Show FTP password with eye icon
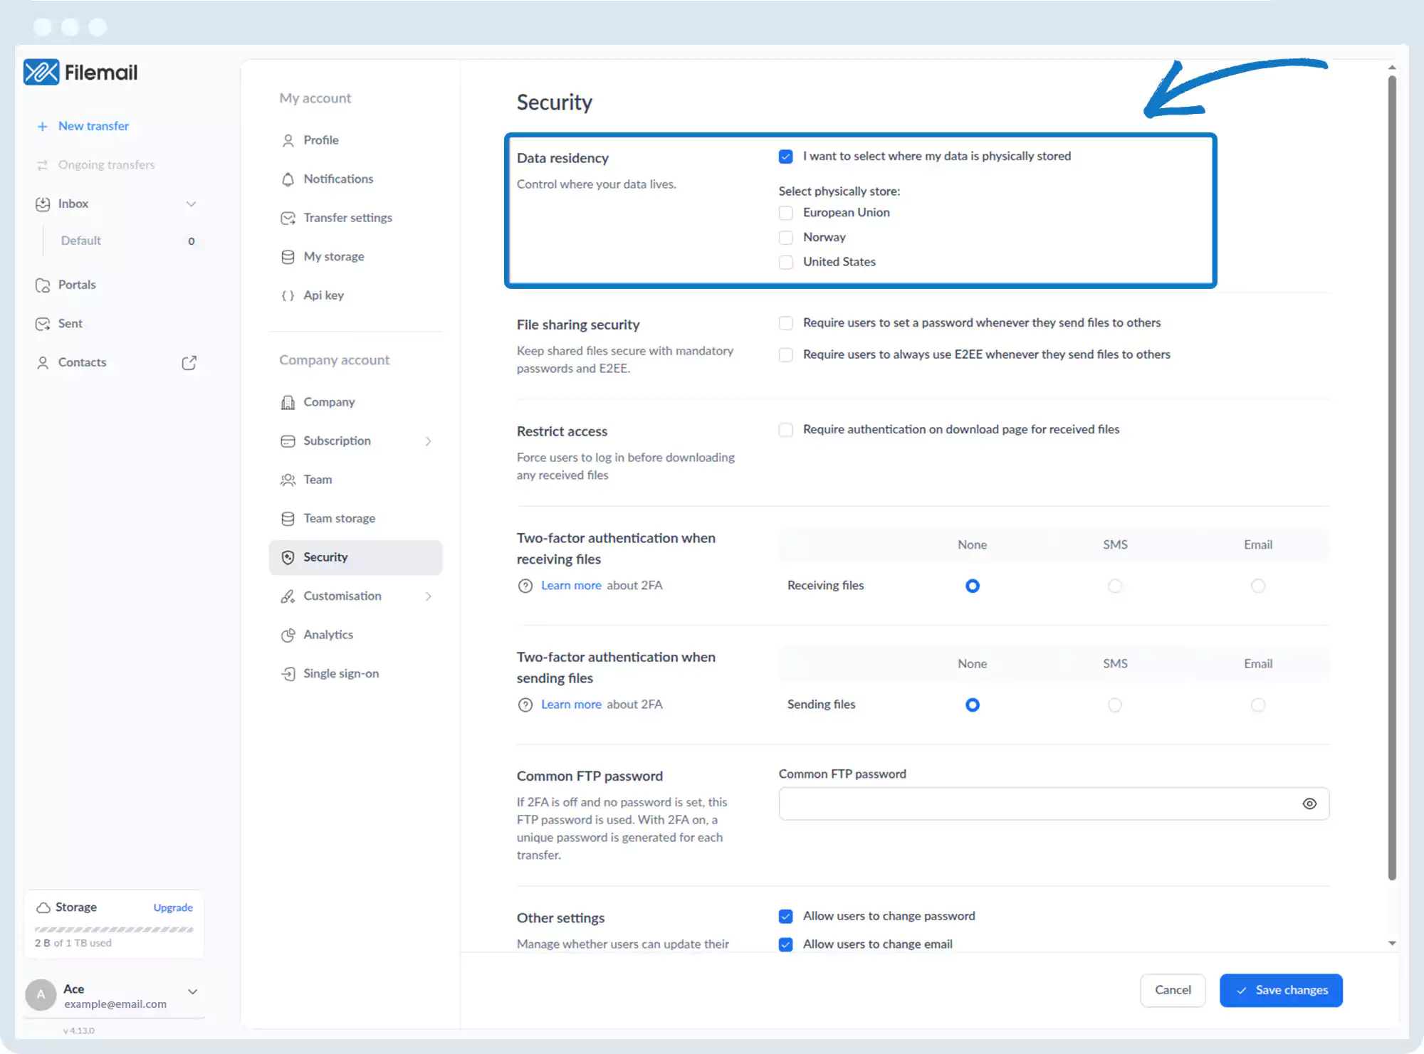The height and width of the screenshot is (1054, 1424). tap(1309, 803)
